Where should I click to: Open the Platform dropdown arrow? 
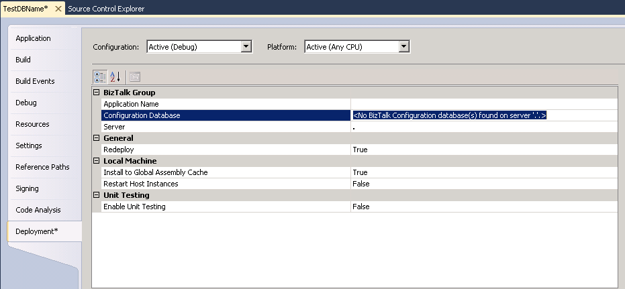403,46
